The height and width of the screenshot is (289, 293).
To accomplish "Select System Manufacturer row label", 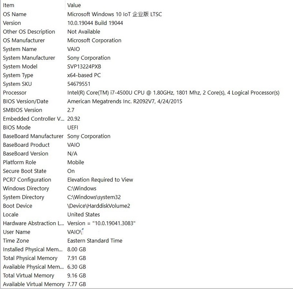I will click(x=29, y=58).
